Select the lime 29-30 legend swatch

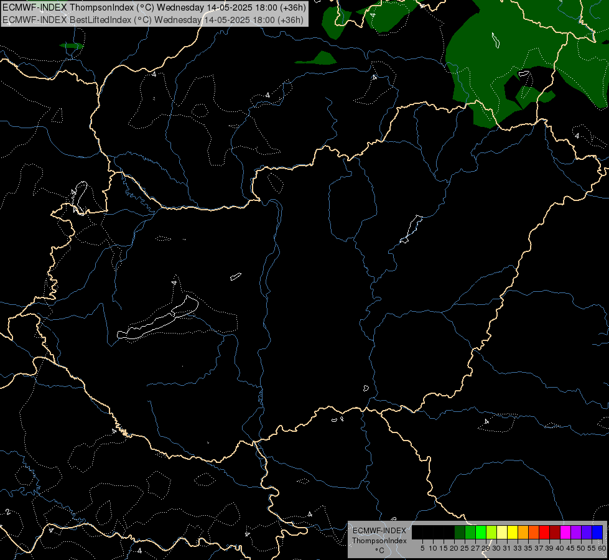pyautogui.click(x=491, y=532)
